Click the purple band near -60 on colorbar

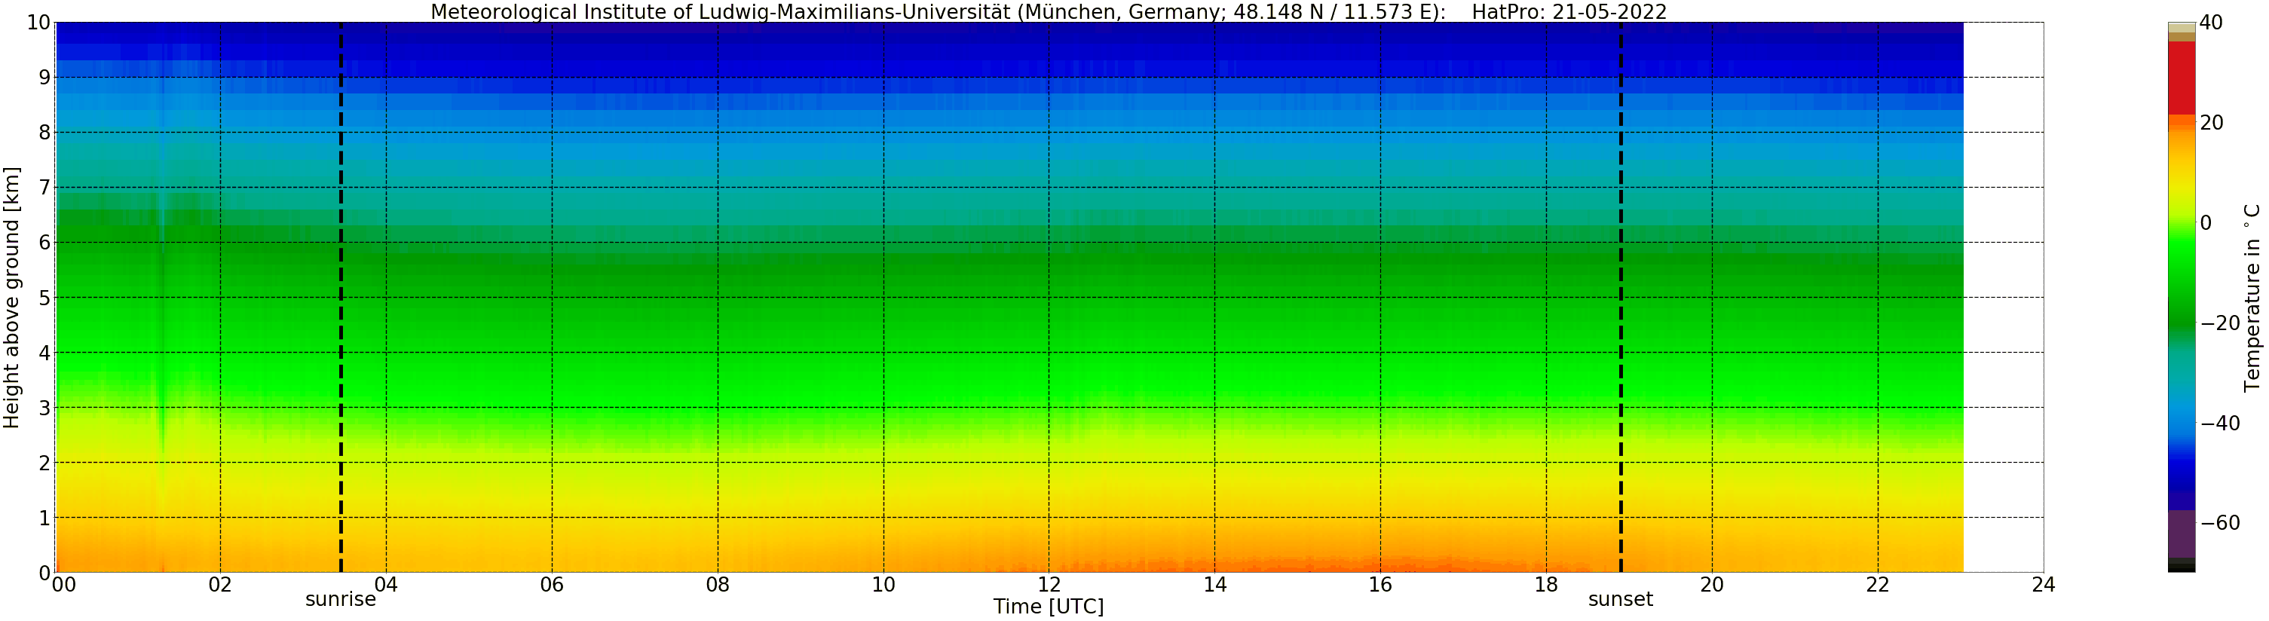click(x=2181, y=534)
